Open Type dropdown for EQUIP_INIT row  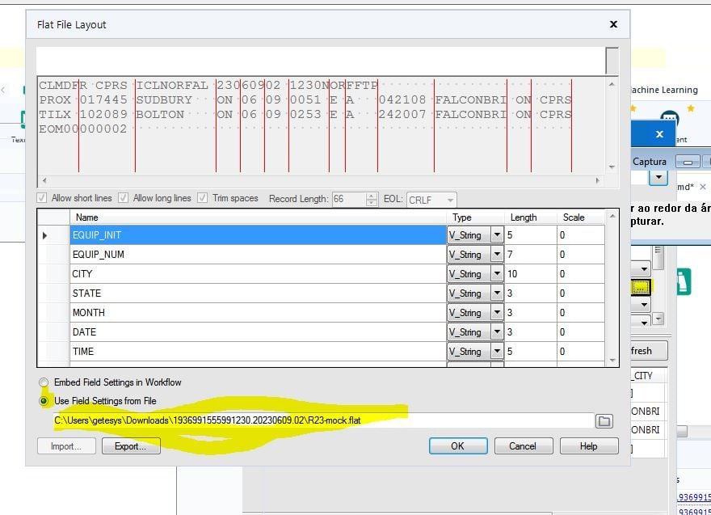coord(497,235)
